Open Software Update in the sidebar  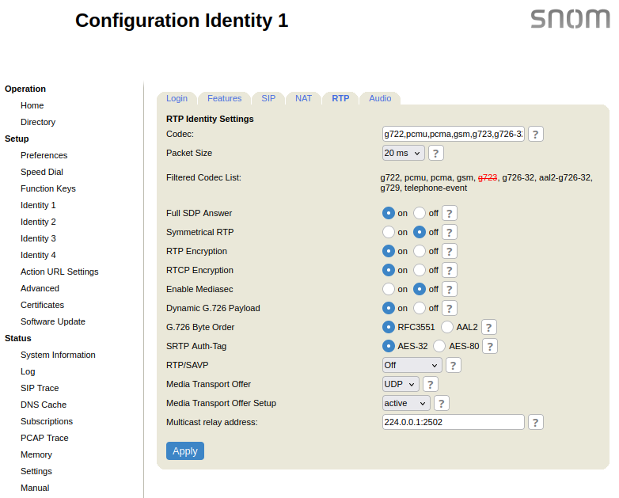tap(53, 321)
